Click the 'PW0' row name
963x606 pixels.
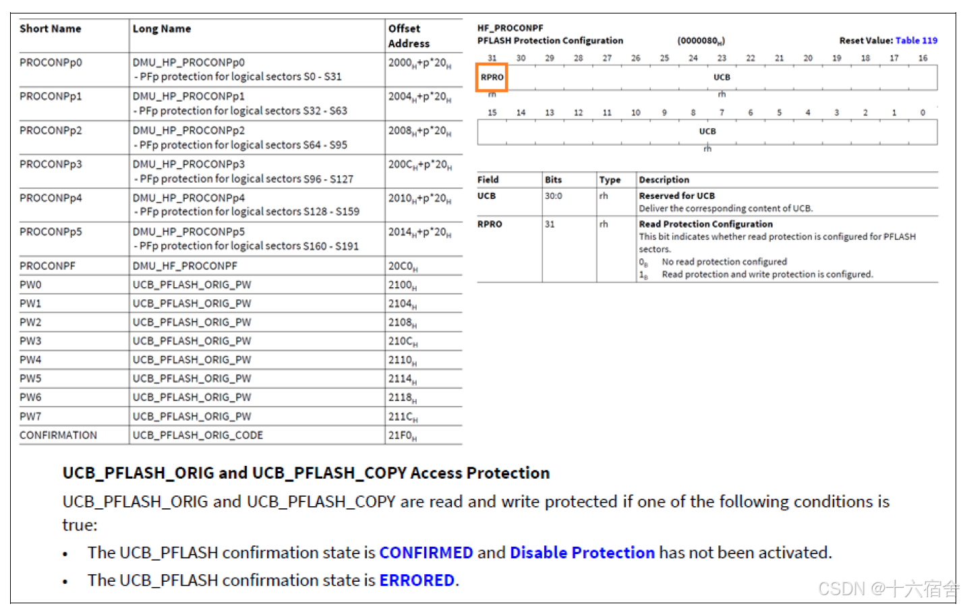(30, 284)
